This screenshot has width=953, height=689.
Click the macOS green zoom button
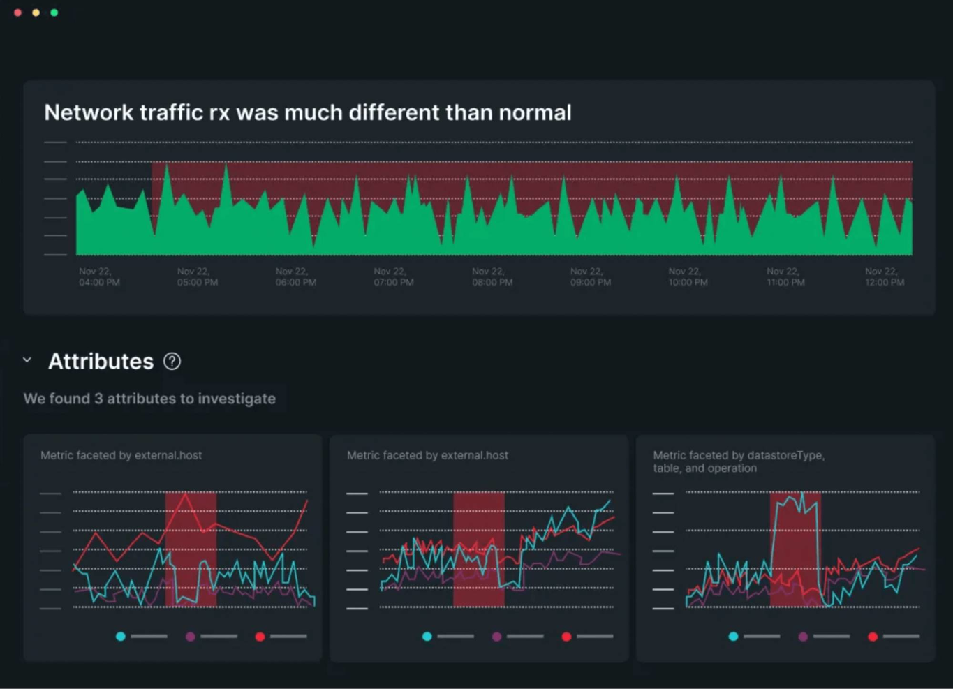53,12
